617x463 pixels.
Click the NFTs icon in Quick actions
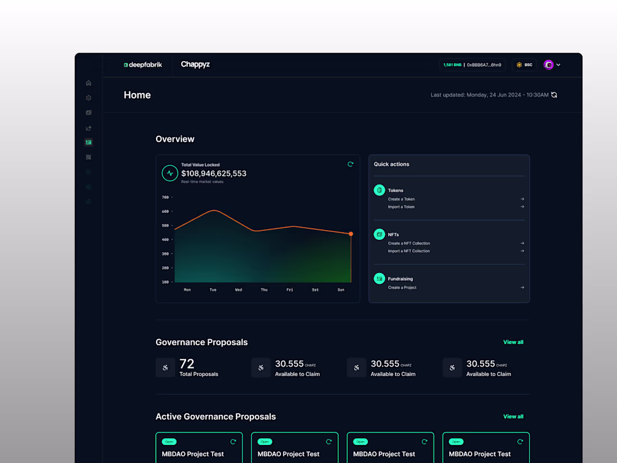tap(379, 234)
